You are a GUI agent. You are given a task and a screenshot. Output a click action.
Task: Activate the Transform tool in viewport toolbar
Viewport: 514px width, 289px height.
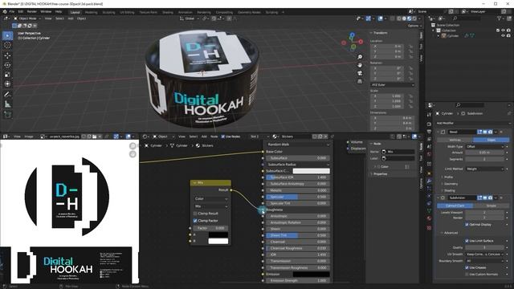coord(7,83)
